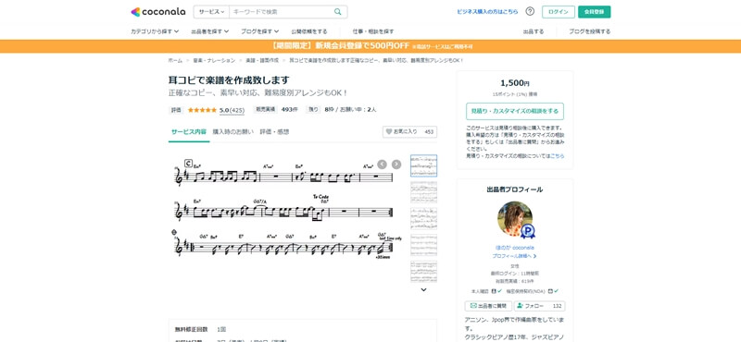741x342 pixels.
Task: Open 仕事・相談を探す menu item
Action: (373, 31)
